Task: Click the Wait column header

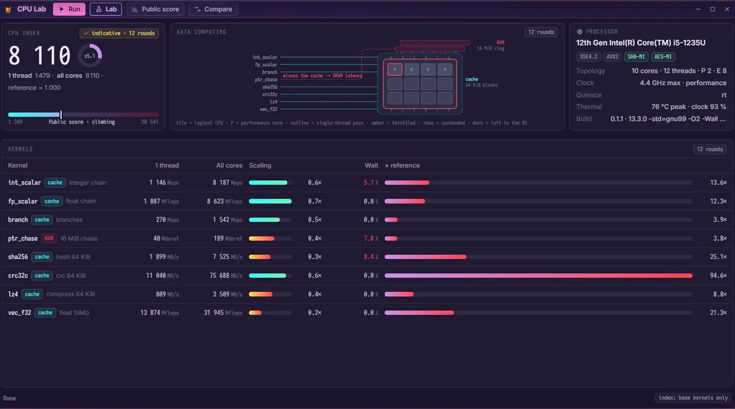Action: click(371, 165)
